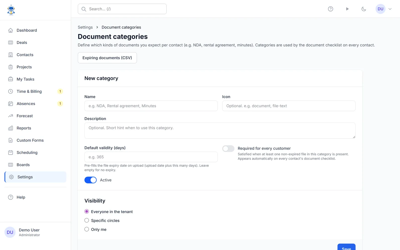The height and width of the screenshot is (250, 400).
Task: Click the Visibility section heading
Action: click(95, 201)
